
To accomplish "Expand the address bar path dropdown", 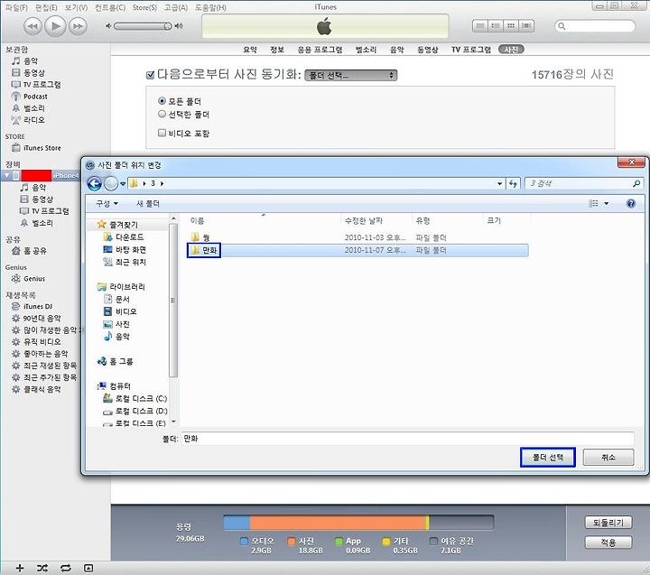I will pos(499,183).
